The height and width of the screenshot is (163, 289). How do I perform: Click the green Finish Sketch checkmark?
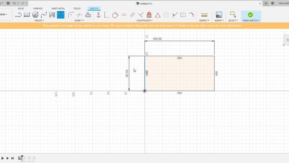250,15
